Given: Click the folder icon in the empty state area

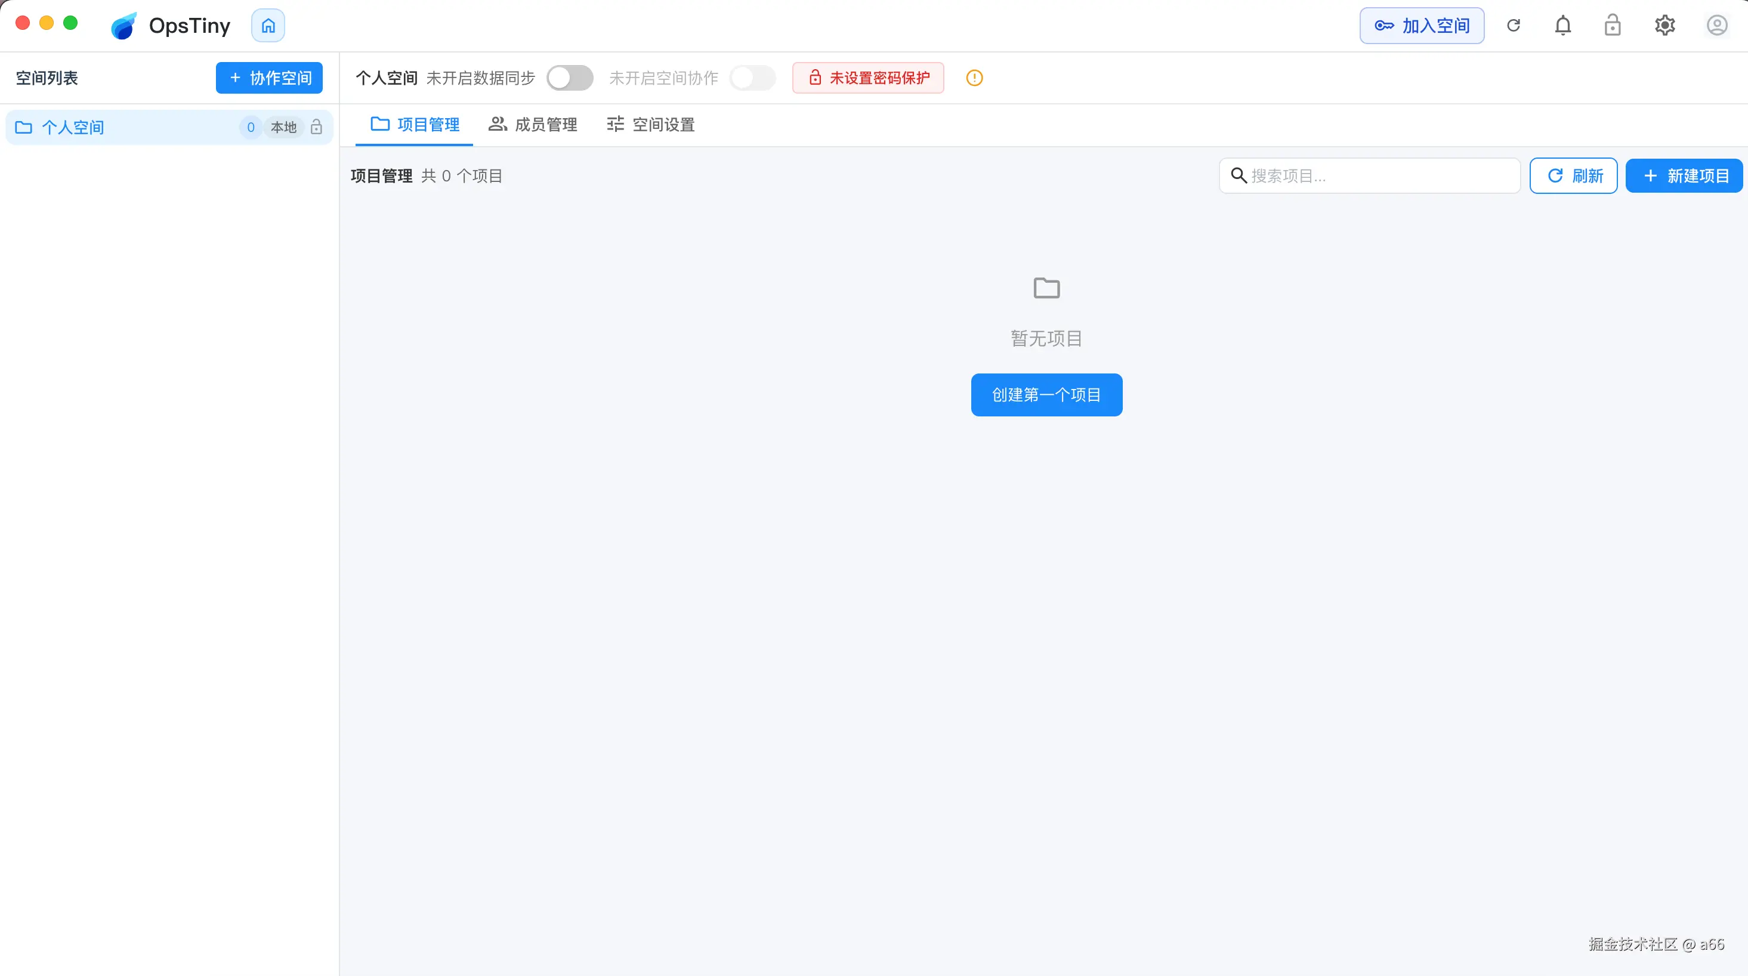Looking at the screenshot, I should tap(1046, 287).
